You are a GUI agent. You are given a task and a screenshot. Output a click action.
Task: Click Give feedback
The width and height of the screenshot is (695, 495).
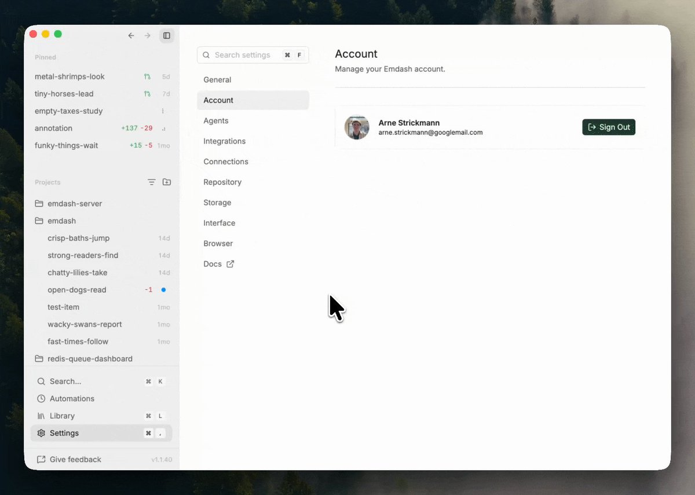(69, 460)
